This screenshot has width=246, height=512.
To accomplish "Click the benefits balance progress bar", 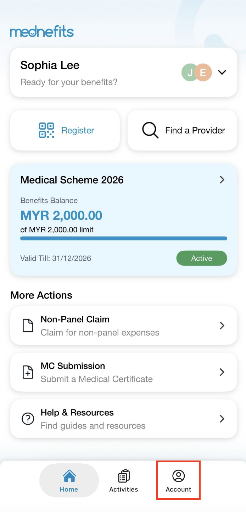I will coord(123,239).
